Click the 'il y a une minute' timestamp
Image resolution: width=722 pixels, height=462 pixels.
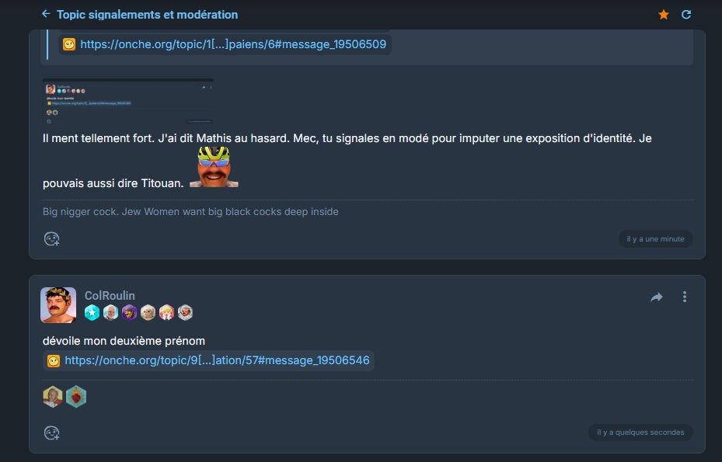(655, 239)
